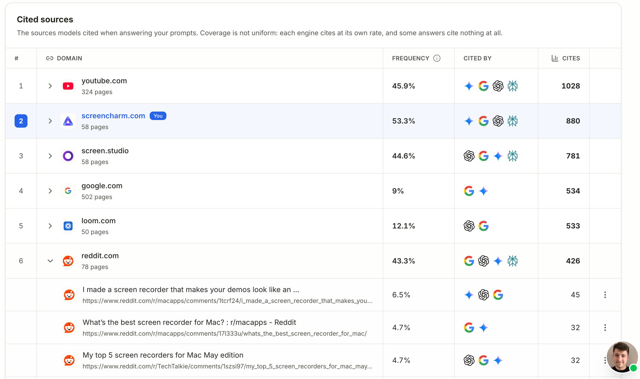Click the 426 cites value

click(573, 261)
